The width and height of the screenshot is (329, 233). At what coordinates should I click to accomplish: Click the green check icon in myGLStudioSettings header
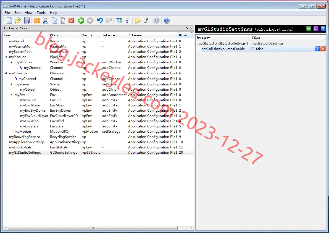(309, 29)
